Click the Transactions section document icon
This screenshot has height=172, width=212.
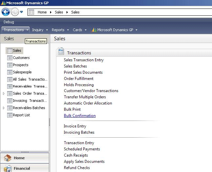pyautogui.click(x=61, y=51)
